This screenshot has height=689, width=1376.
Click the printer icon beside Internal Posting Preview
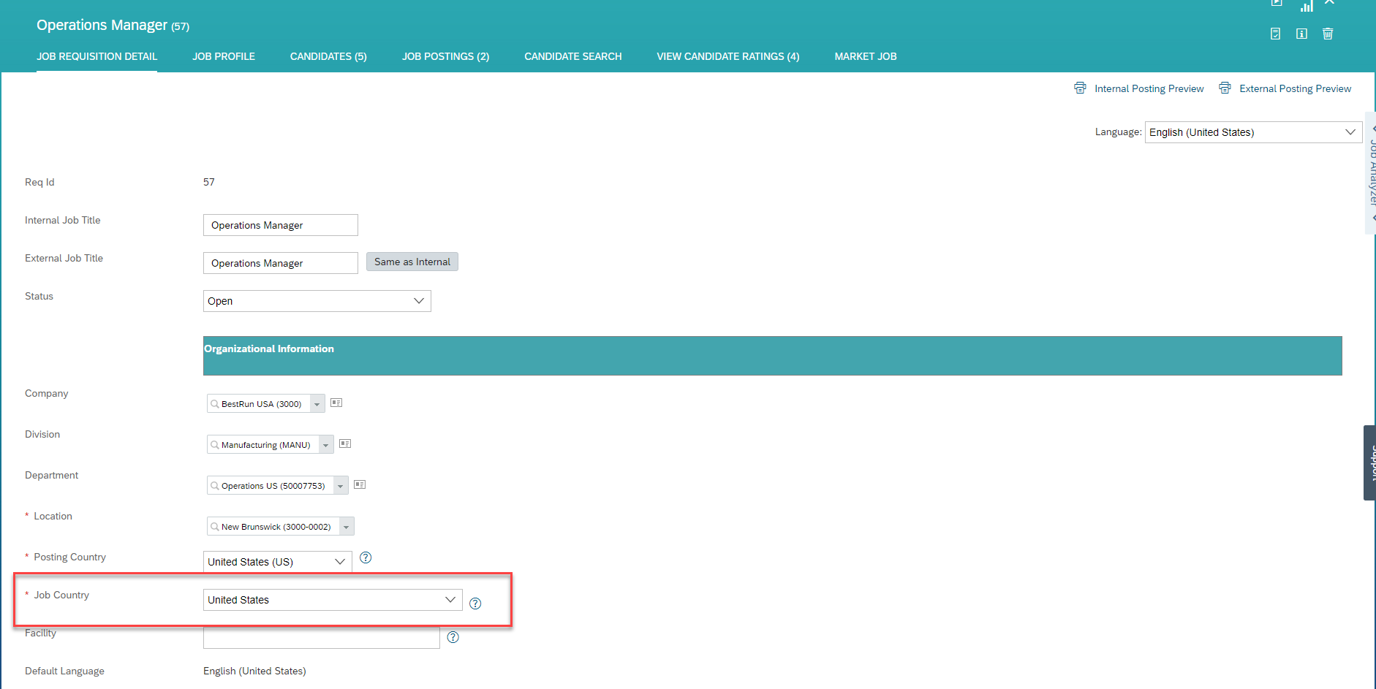click(1080, 88)
